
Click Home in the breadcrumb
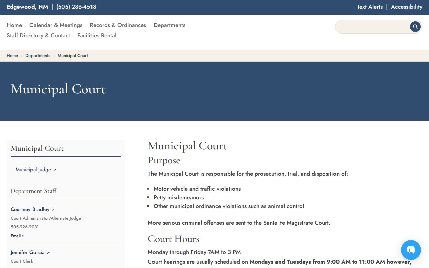pyautogui.click(x=12, y=56)
